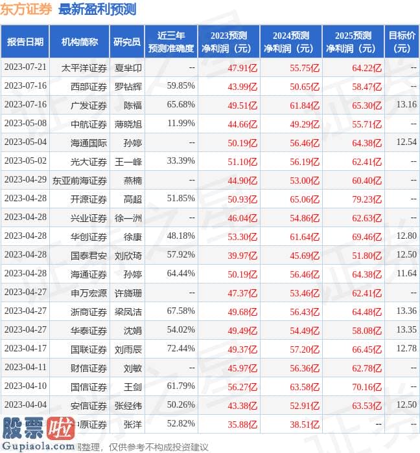Screen dimensions: 420x453
Task: Click 2024 profit value 38.51亿
Action: 305,425
